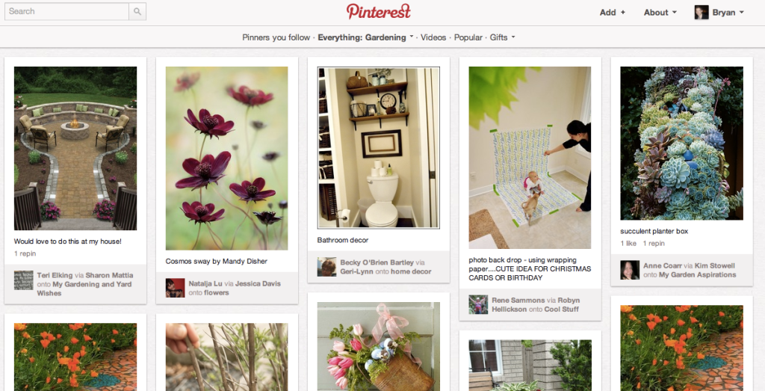Open Rene Sammons' avatar thumbnail

(478, 304)
